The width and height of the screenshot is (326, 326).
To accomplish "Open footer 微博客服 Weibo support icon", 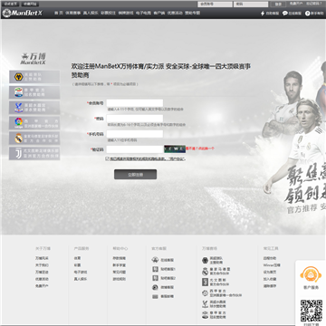I will (155, 287).
